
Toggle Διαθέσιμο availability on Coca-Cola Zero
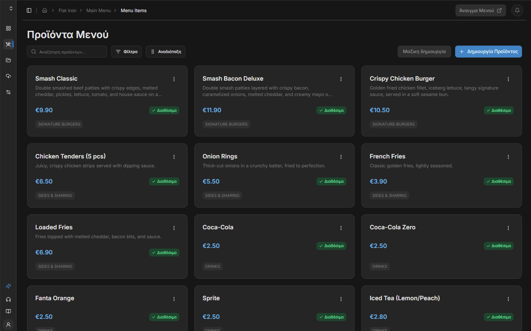(499, 246)
